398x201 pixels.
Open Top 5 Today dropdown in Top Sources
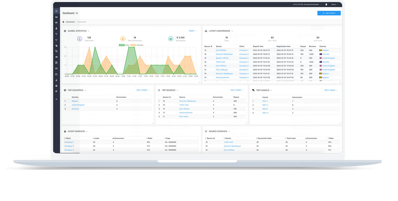[x=237, y=90]
